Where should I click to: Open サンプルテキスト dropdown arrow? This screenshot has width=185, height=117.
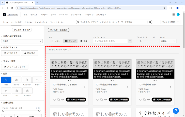pyautogui.click(x=130, y=41)
